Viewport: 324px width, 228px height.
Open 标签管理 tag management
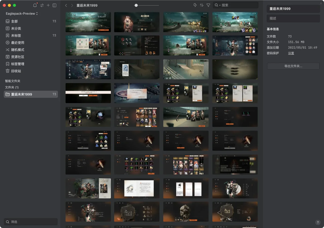[18, 64]
